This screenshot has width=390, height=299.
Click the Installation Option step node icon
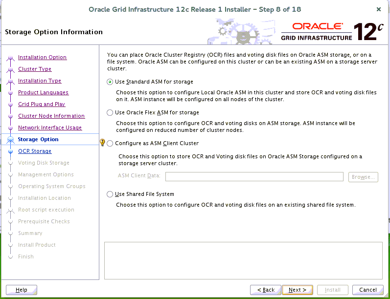[x=10, y=58]
